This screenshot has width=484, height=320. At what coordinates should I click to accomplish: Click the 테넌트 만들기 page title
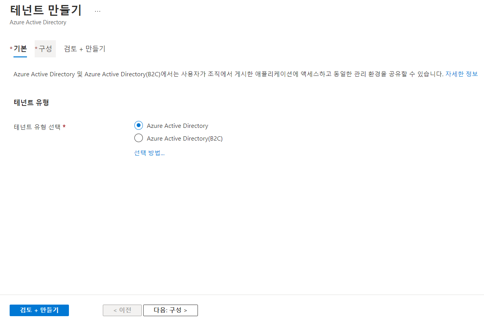(x=46, y=10)
